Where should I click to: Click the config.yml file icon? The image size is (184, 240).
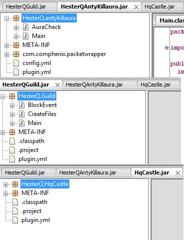(16, 63)
